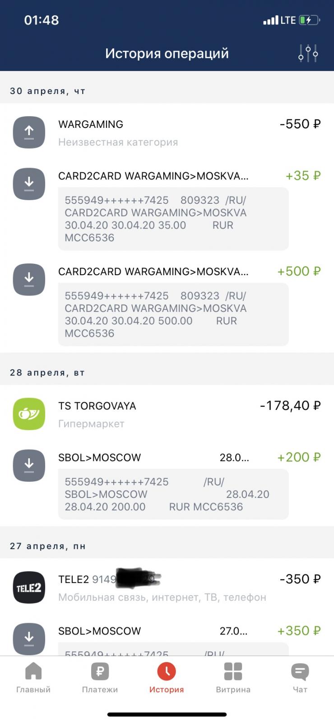Tap the WARGAMING outgoing transfer arrow icon
The width and height of the screenshot is (334, 723).
(x=29, y=132)
